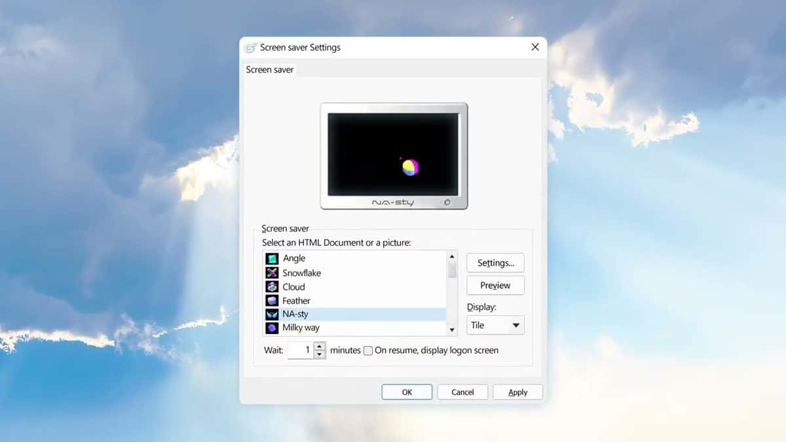Select the "Cloud" list entry

[x=354, y=287]
